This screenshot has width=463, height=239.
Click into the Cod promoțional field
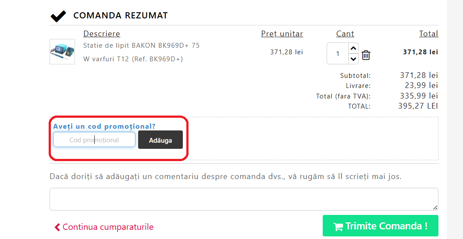(94, 140)
